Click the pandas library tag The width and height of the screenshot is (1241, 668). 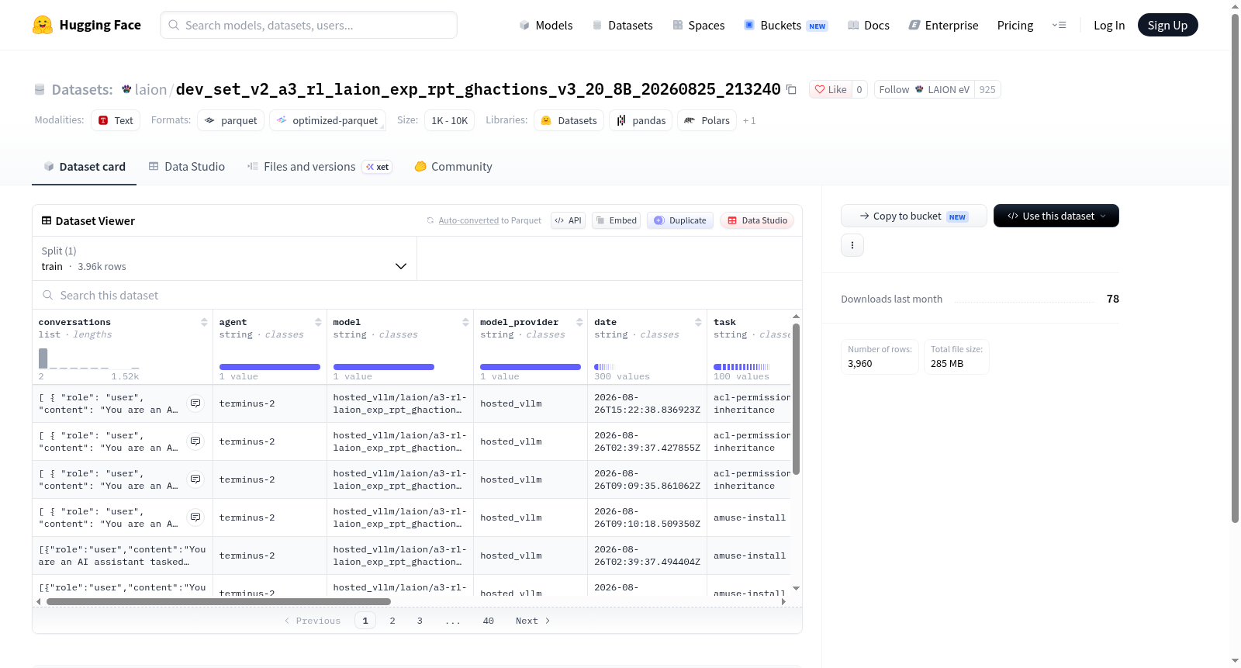(x=641, y=120)
